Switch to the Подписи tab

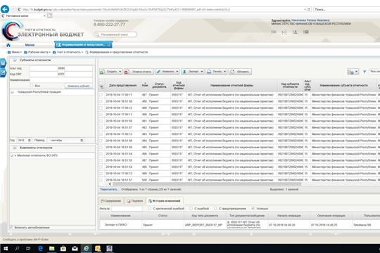coord(135,201)
